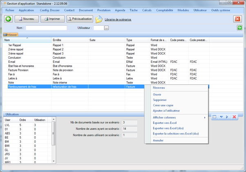Open the Comptabilité menu
The image size is (246, 172).
(x=165, y=10)
